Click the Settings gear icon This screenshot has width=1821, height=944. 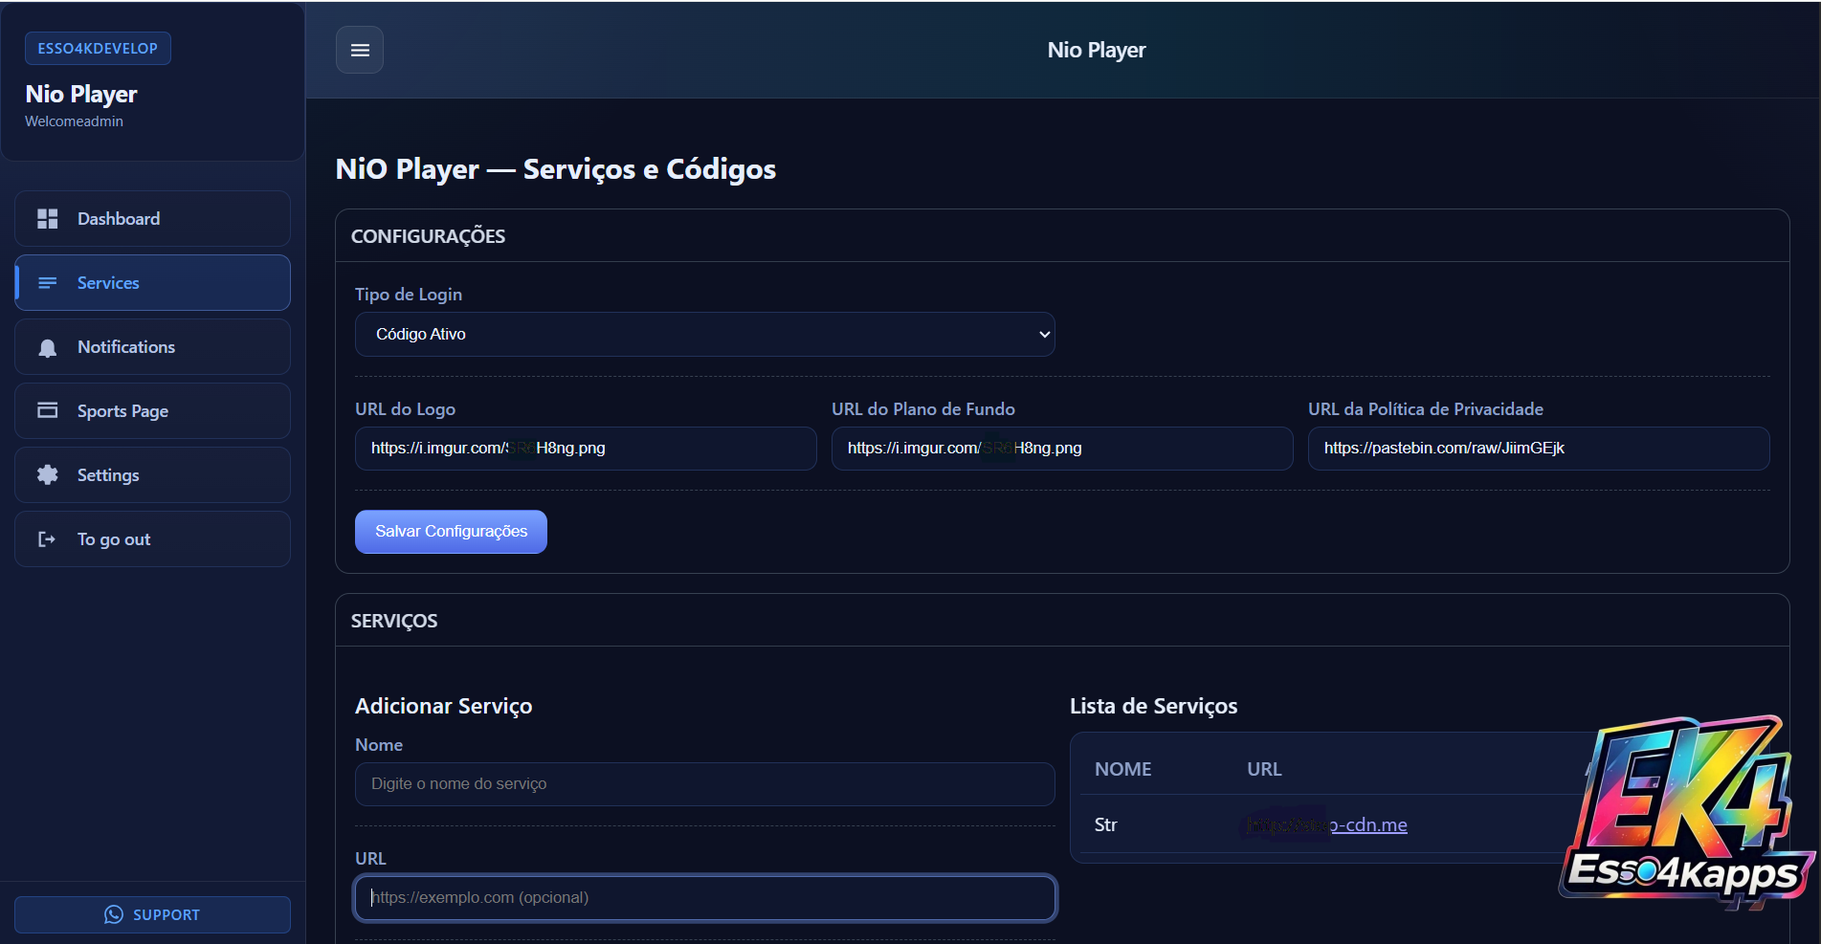click(47, 475)
